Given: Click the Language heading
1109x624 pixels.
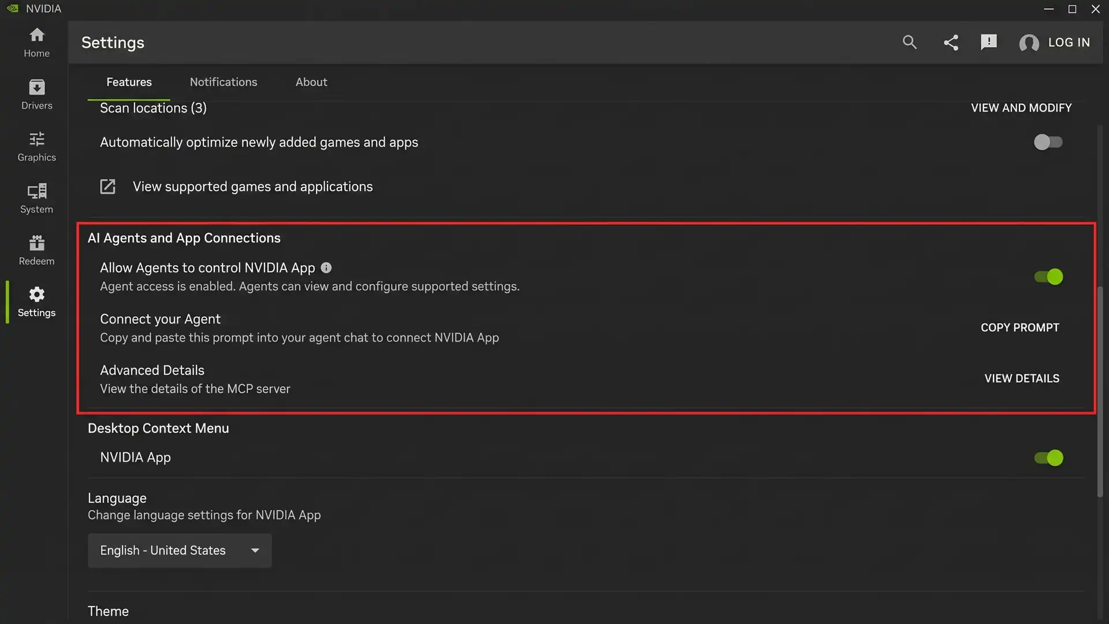Looking at the screenshot, I should click(117, 498).
